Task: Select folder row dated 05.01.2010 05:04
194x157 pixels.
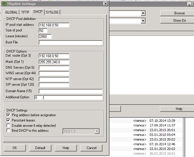Action: (146, 135)
